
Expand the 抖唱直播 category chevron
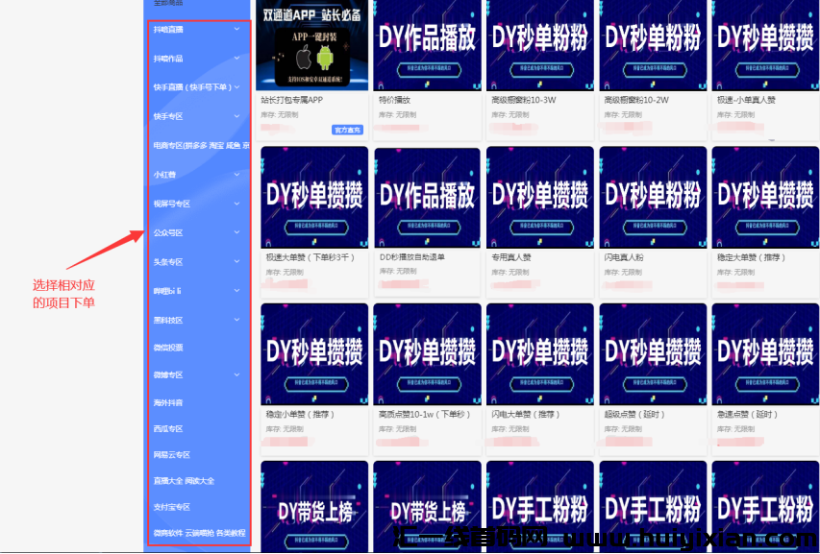pos(236,30)
